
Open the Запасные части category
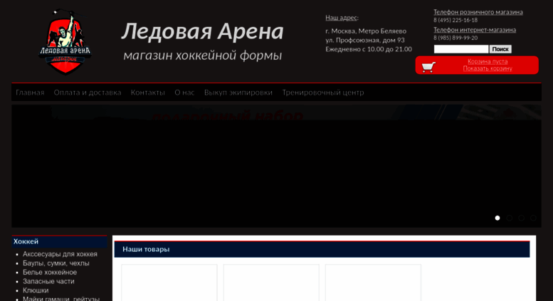click(x=48, y=282)
